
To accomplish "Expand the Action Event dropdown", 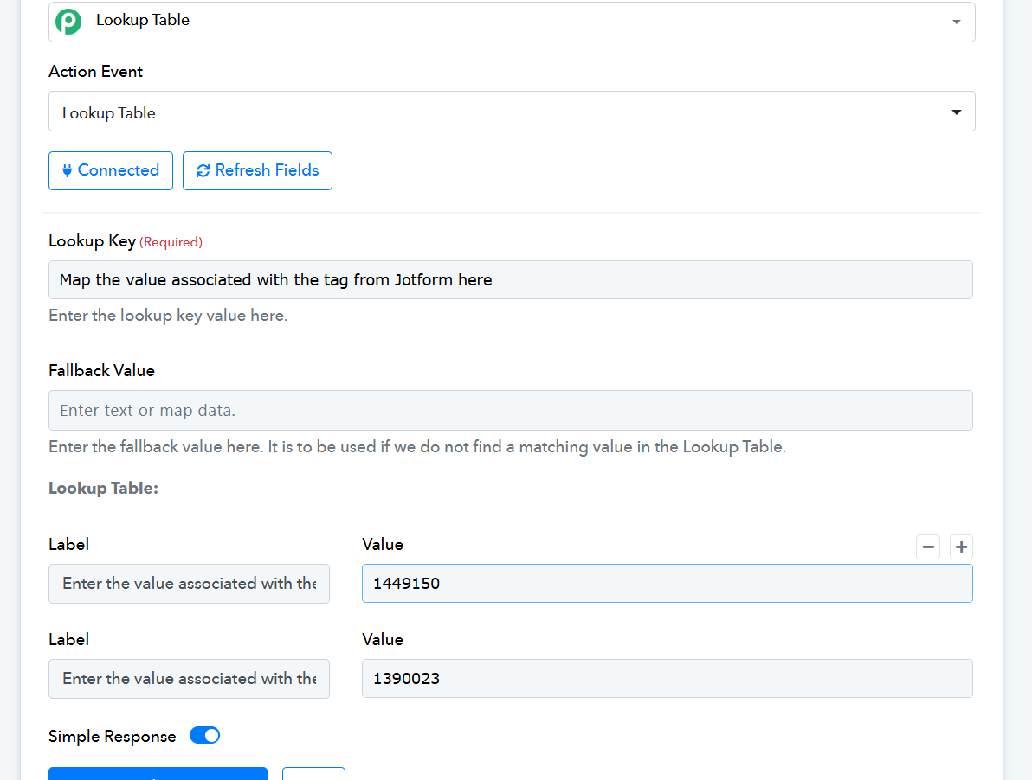I will pos(956,112).
